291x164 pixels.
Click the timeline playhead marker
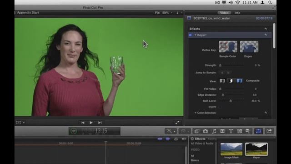point(106,142)
